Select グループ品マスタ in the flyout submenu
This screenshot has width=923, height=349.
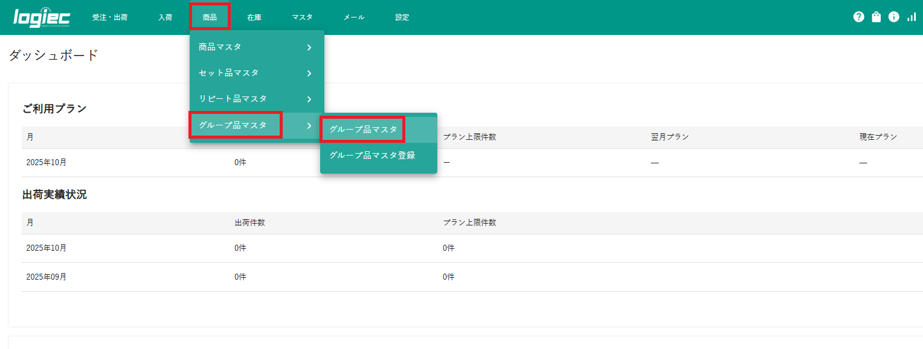[x=363, y=129]
